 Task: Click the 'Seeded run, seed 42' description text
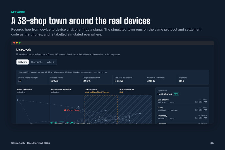[x=69, y=72]
